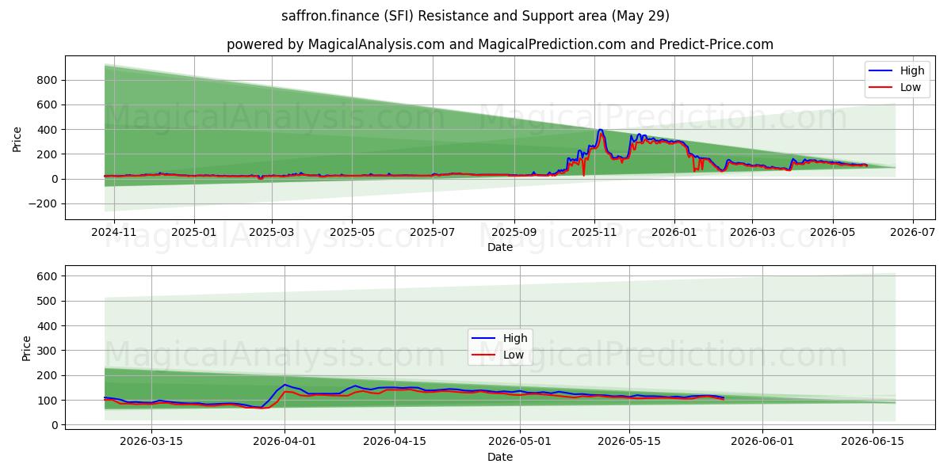Select the 2024-11 date tick label
Viewport: 951px width, 475px height.
click(114, 233)
